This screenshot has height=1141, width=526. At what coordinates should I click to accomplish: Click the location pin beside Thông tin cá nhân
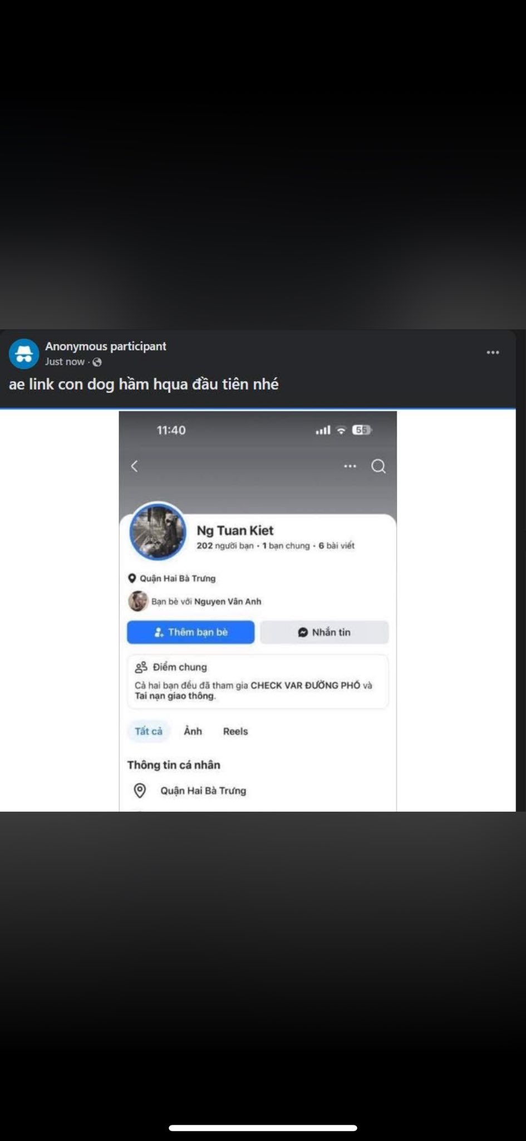140,791
